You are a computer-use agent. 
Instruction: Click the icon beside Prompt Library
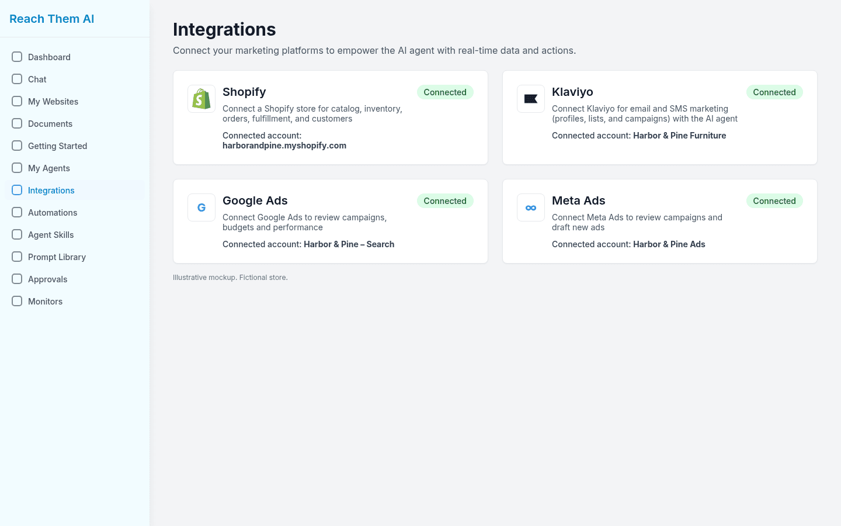click(17, 257)
